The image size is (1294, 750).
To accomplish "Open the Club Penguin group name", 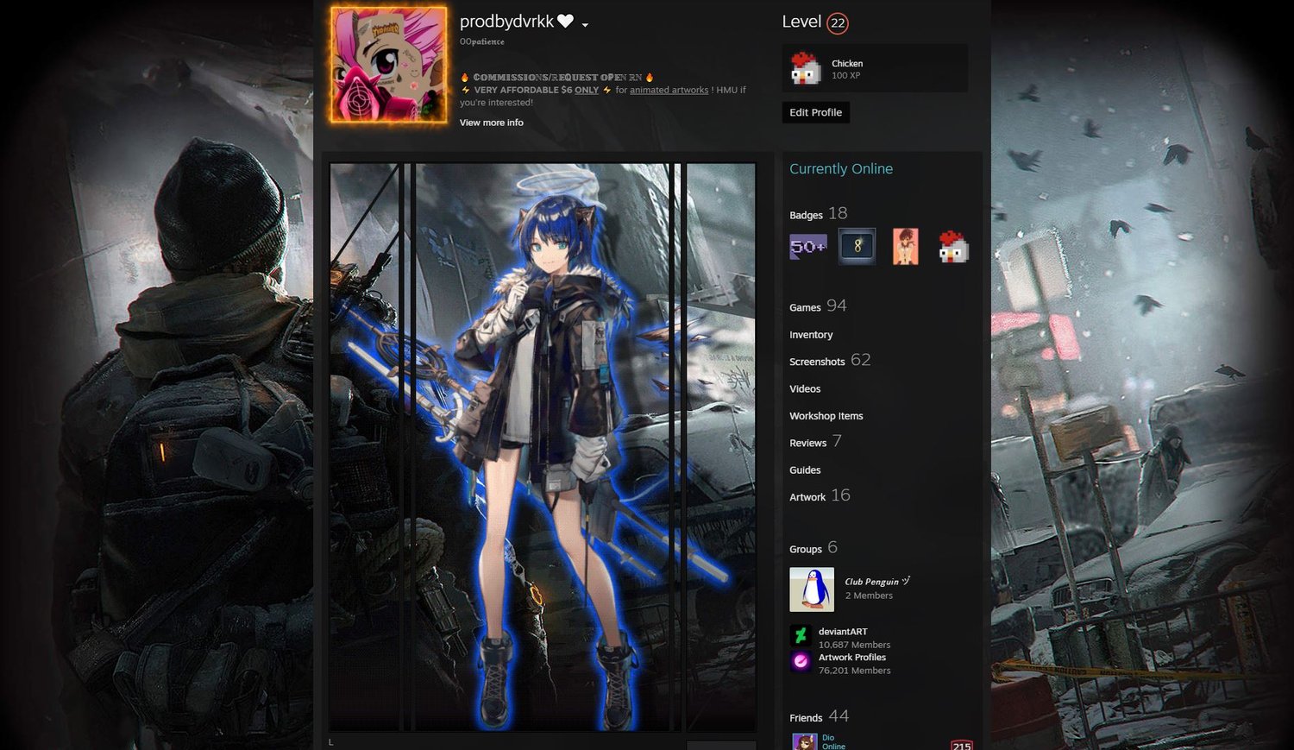I will tap(877, 582).
